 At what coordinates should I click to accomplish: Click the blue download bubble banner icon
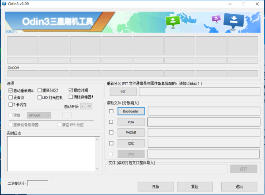pyautogui.click(x=234, y=21)
